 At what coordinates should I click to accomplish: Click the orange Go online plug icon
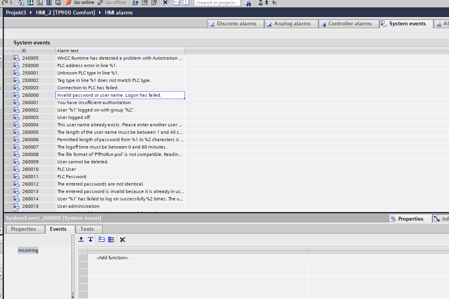click(x=68, y=3)
